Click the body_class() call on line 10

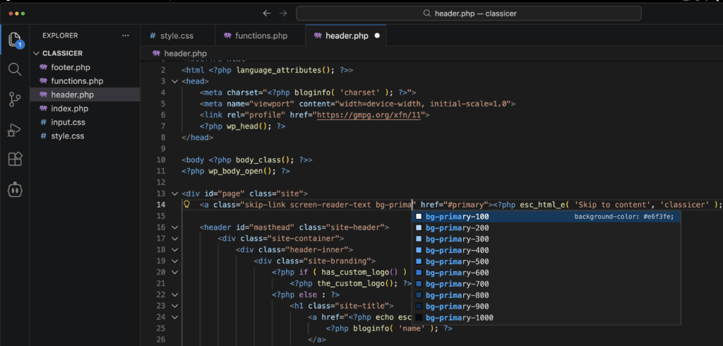tap(265, 160)
